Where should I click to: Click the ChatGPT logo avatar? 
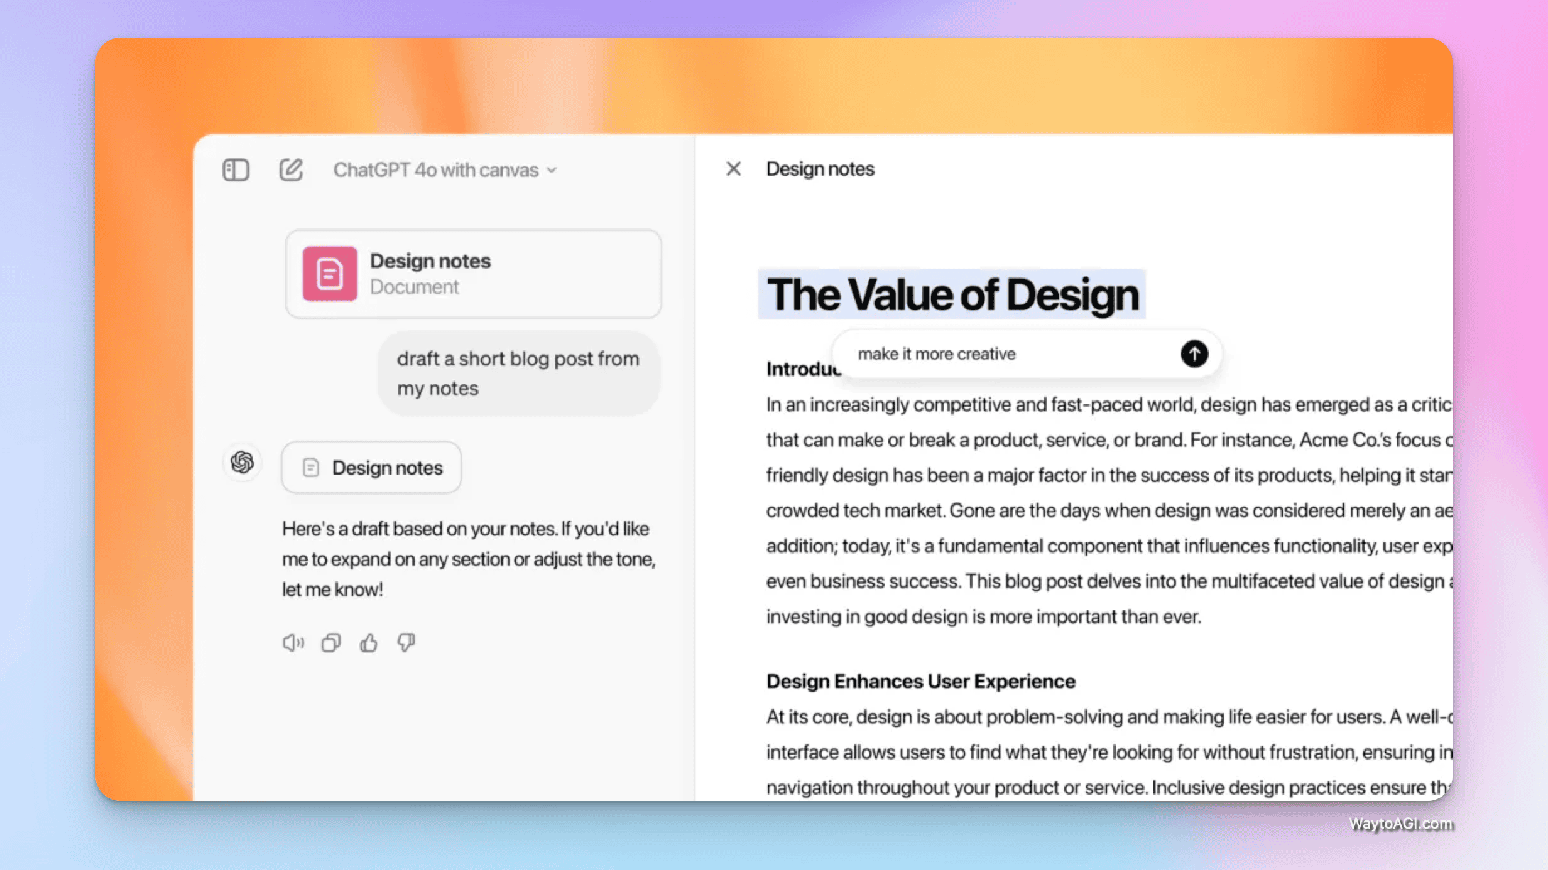coord(242,463)
